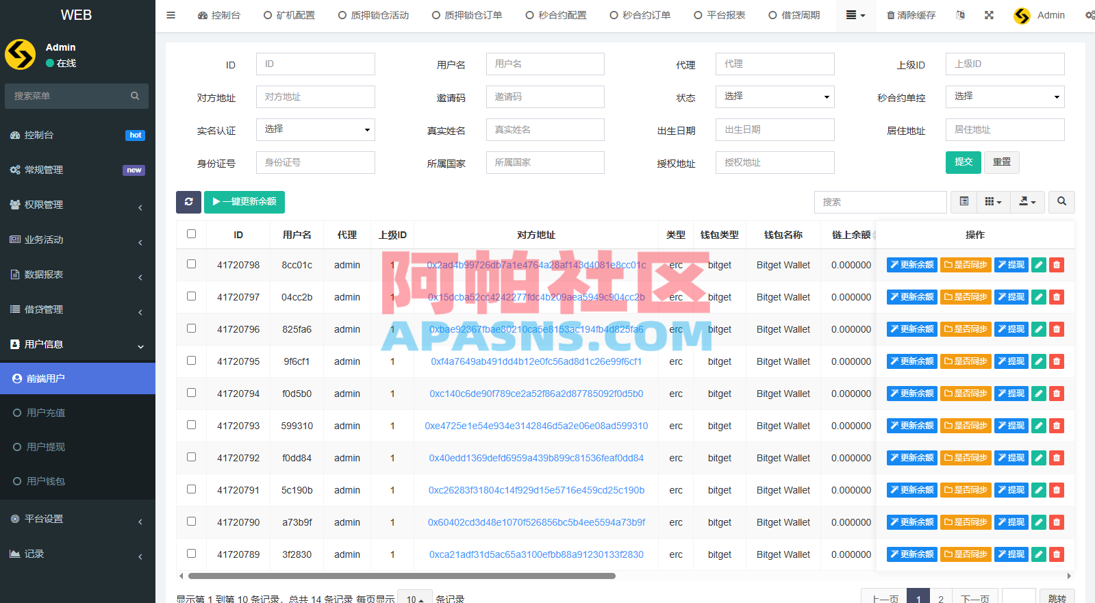Check the box for row 41720791
1095x603 pixels.
(x=192, y=489)
